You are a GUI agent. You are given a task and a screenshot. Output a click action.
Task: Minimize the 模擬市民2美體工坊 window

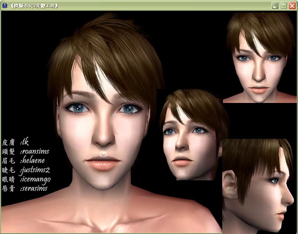point(275,6)
